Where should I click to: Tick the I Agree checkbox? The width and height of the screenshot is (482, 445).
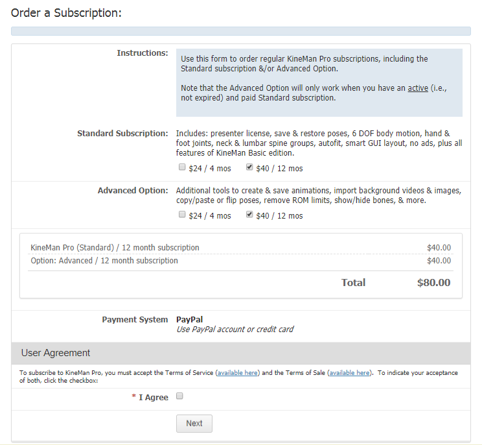click(179, 396)
